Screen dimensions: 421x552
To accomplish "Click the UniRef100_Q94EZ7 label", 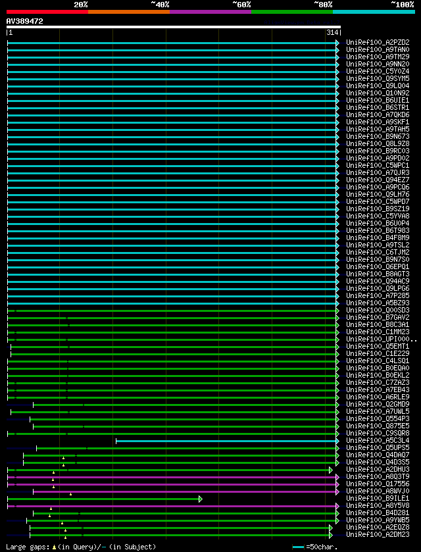I will [x=378, y=180].
